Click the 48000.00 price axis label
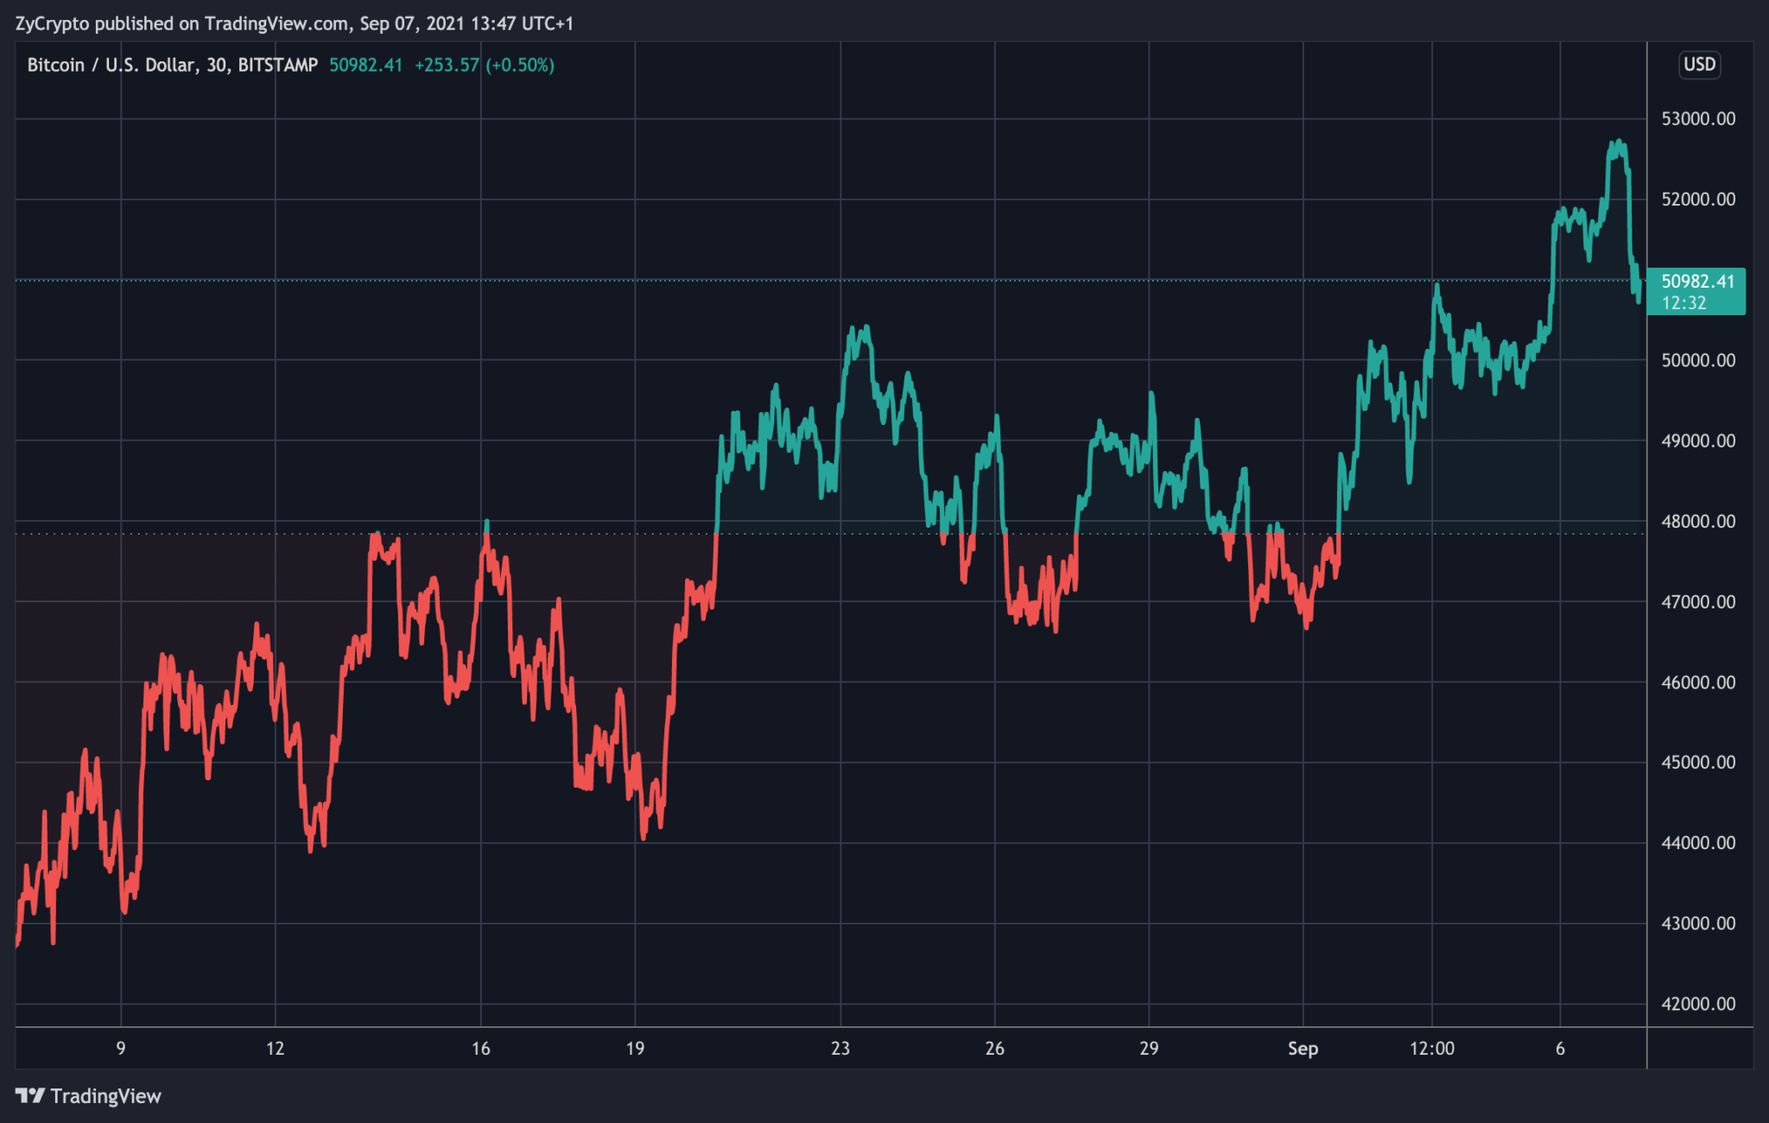This screenshot has width=1769, height=1123. pyautogui.click(x=1697, y=521)
